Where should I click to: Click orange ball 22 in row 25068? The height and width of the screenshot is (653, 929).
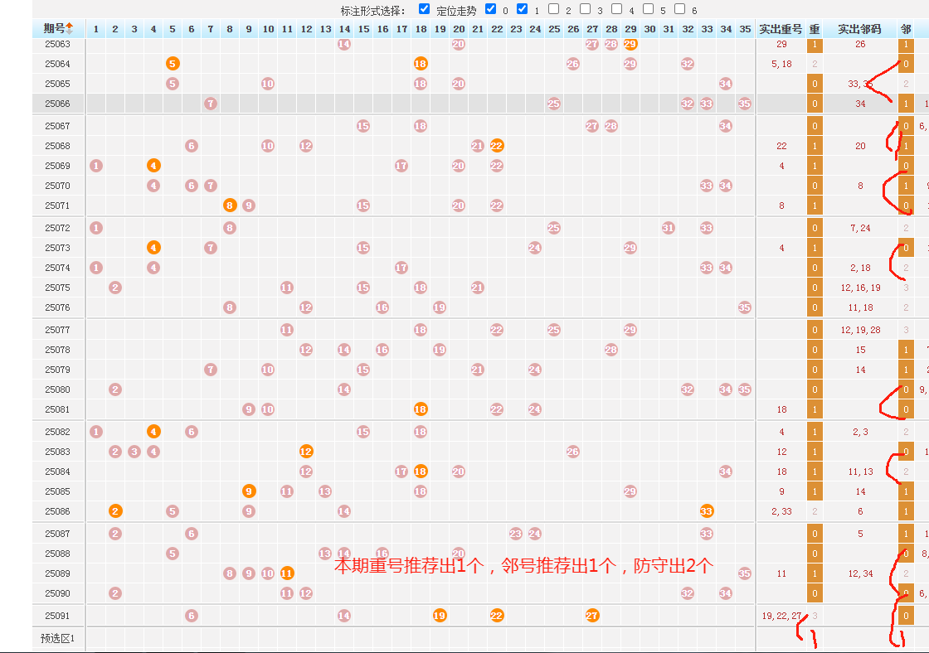point(497,146)
